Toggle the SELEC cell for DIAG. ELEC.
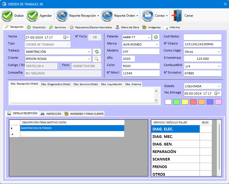Viewport: 229px width, 184px height. [x=206, y=129]
